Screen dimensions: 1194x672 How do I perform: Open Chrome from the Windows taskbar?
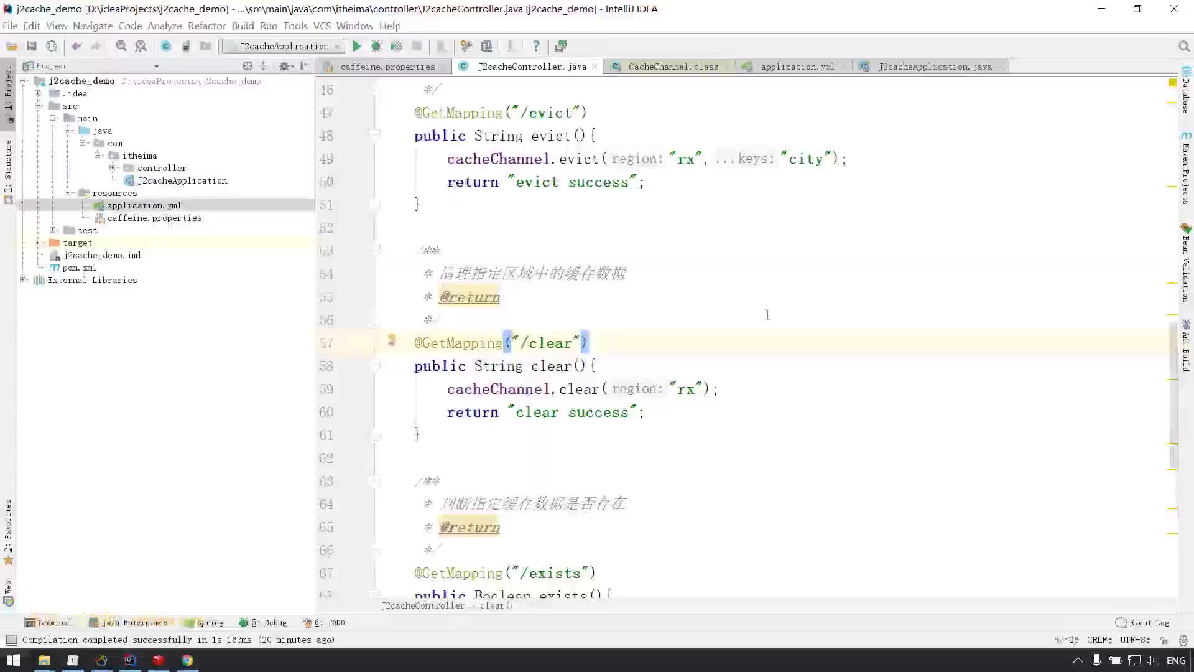click(x=187, y=660)
